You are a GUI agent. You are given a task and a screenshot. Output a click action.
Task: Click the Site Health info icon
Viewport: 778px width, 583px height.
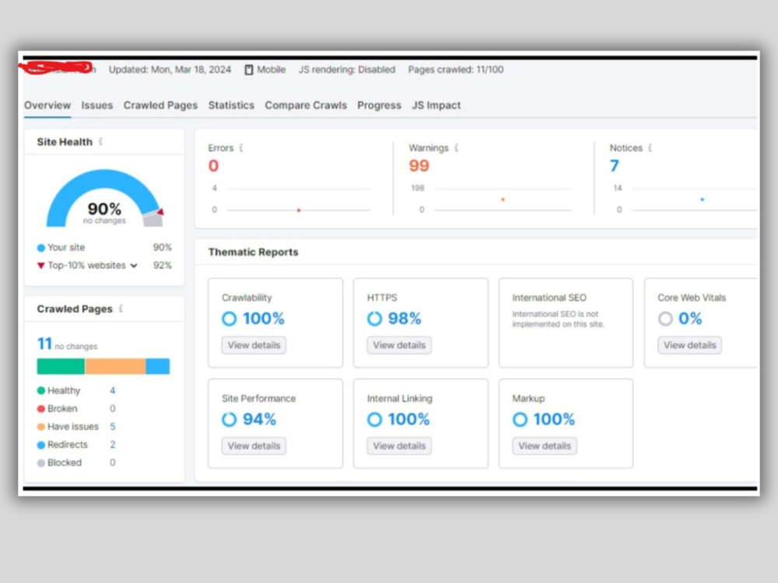coord(100,141)
